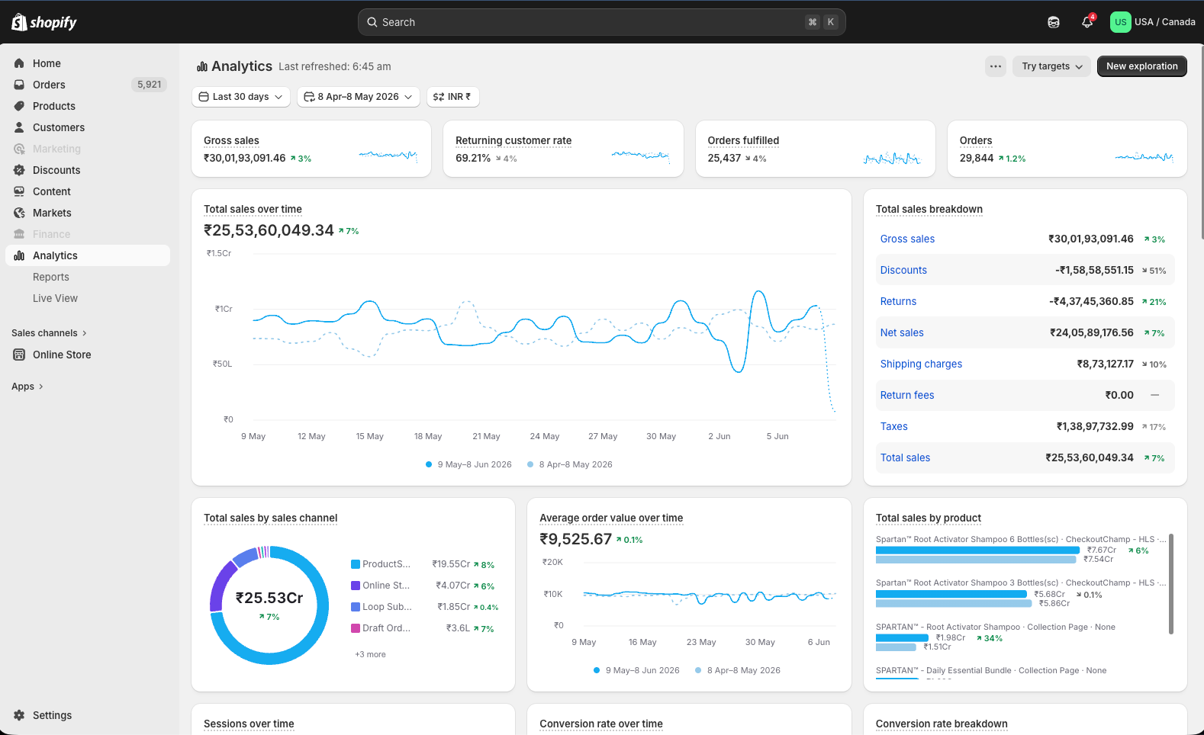Viewport: 1204px width, 735px height.
Task: Open the Returning customer rate card title
Action: click(x=513, y=140)
